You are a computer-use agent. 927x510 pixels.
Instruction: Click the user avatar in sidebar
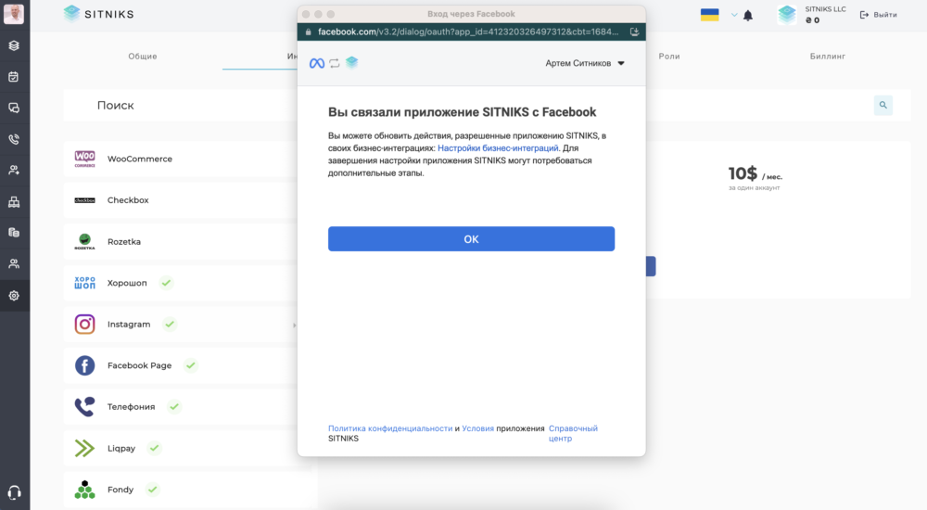coord(14,14)
